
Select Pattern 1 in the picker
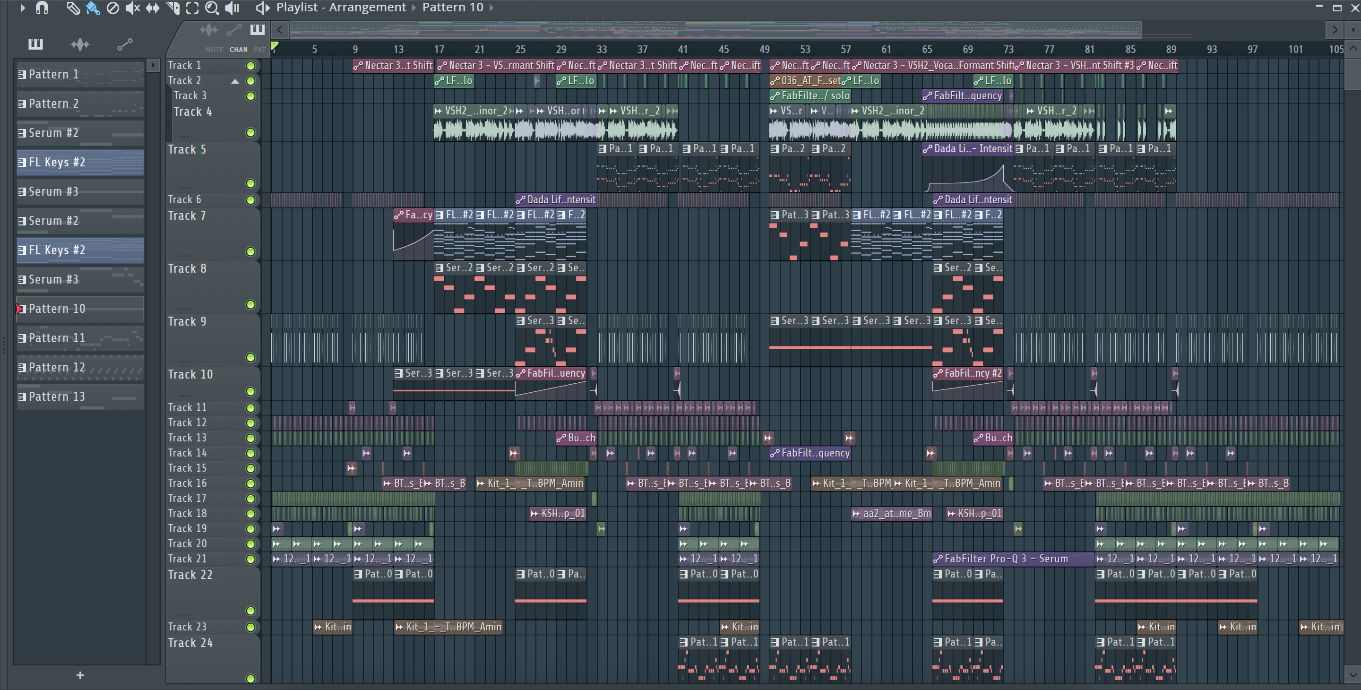[x=80, y=75]
